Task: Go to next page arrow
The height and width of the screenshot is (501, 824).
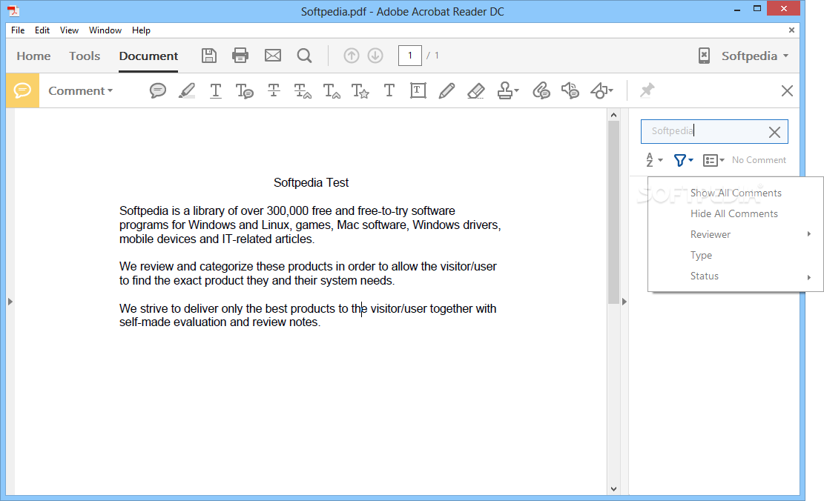Action: (375, 56)
